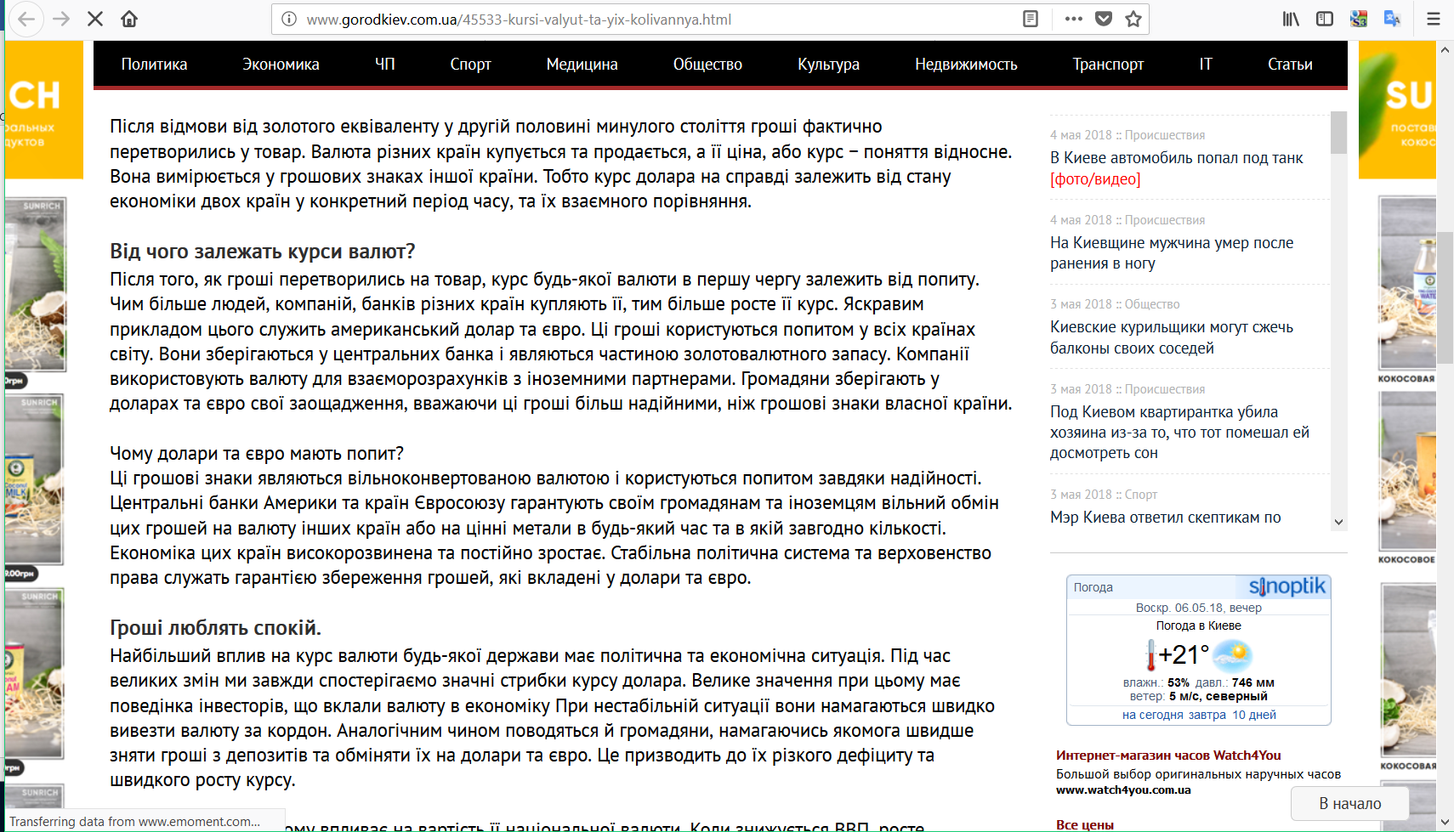Open the Спорт menu item

click(x=471, y=64)
